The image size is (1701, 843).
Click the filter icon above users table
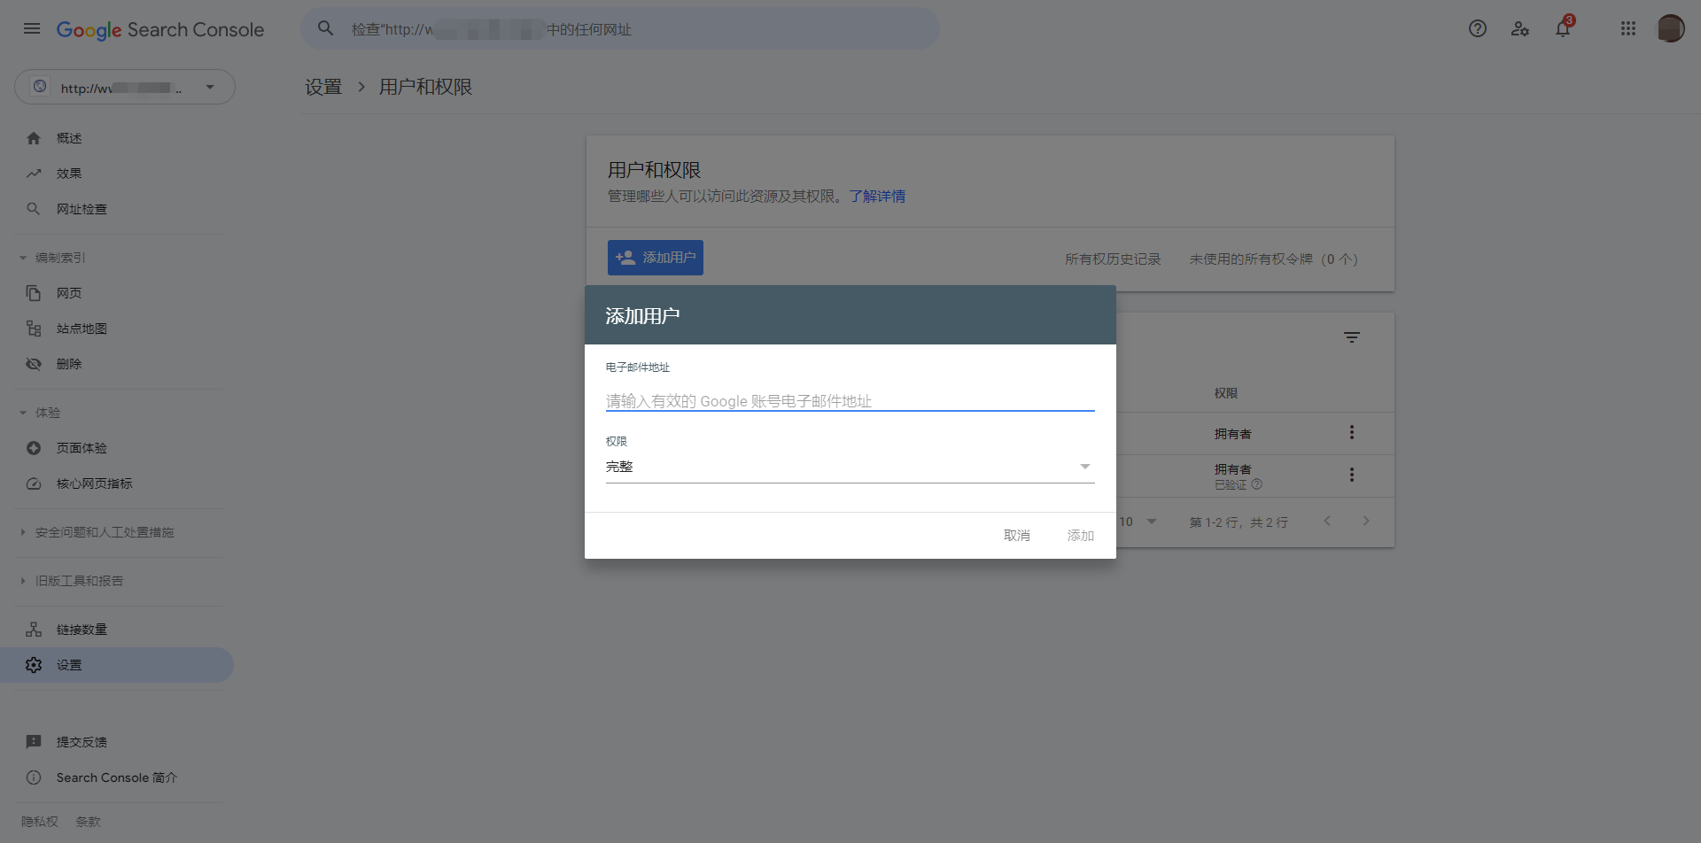(x=1351, y=337)
